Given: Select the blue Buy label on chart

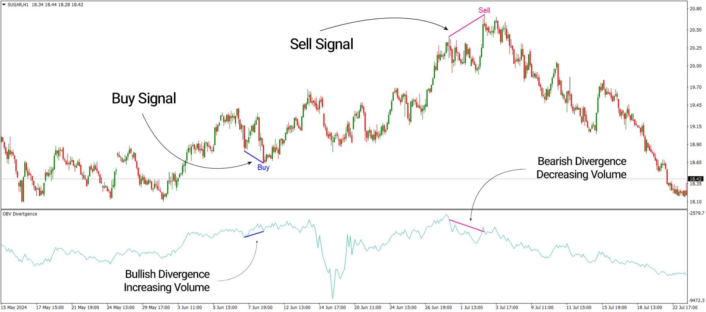Looking at the screenshot, I should pos(263,168).
